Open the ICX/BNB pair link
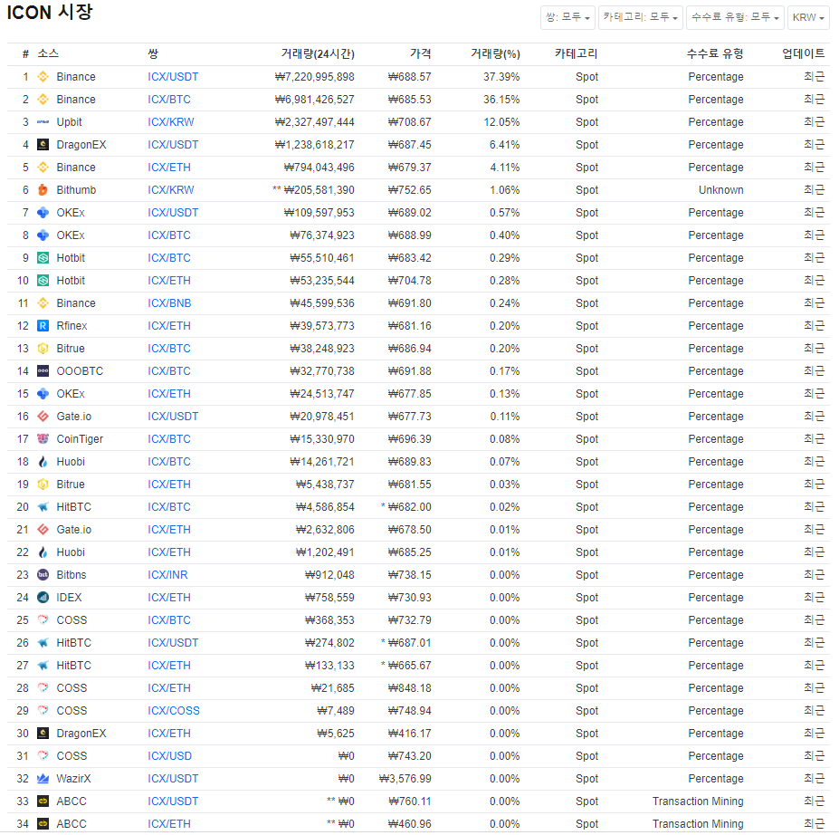Screen dimensions: 839x835 click(x=169, y=303)
